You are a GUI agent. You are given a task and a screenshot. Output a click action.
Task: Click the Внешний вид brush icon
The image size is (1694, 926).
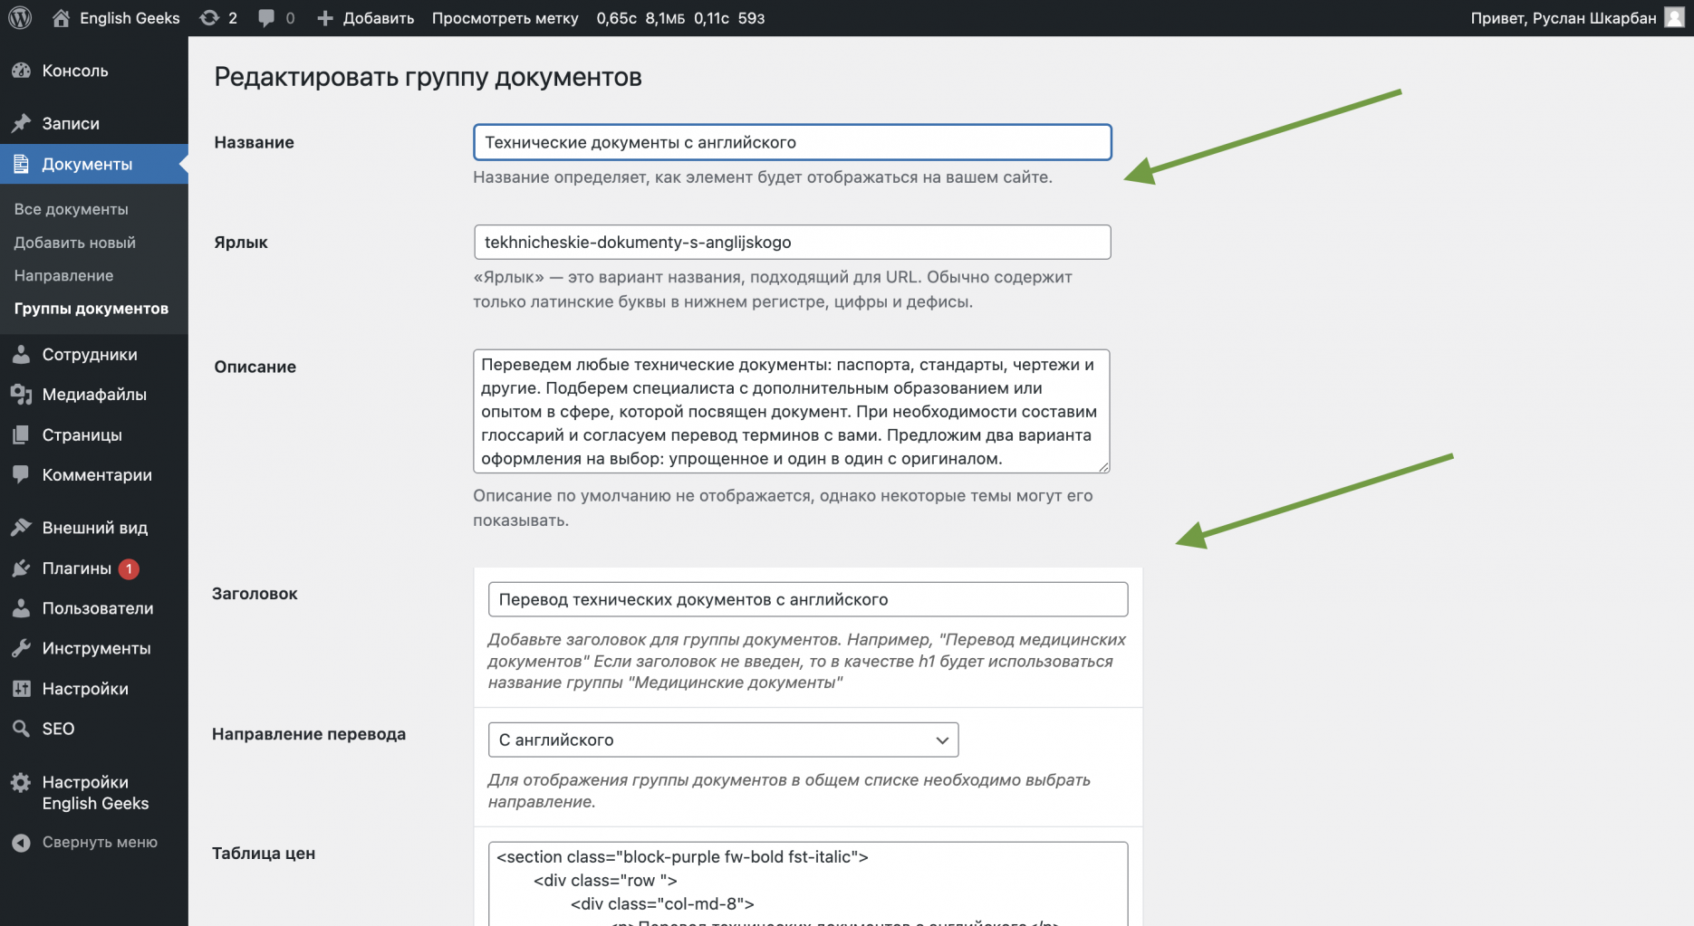(21, 528)
